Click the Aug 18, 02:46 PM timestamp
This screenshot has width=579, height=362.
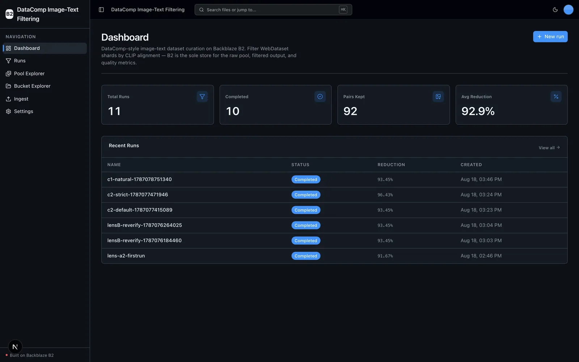481,256
